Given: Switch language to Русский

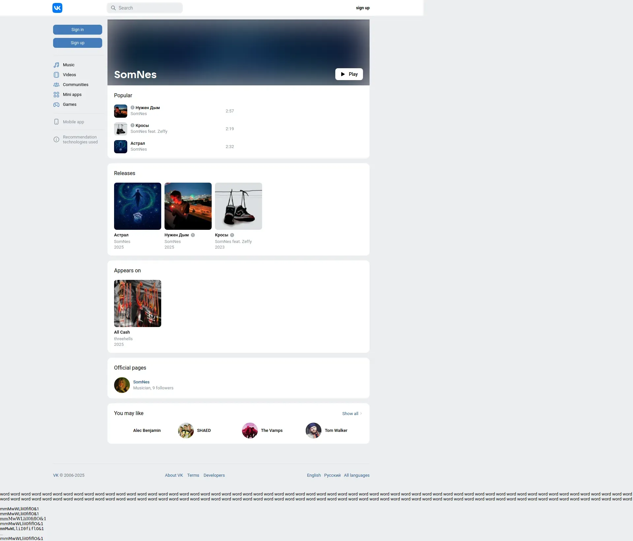Looking at the screenshot, I should [x=332, y=475].
